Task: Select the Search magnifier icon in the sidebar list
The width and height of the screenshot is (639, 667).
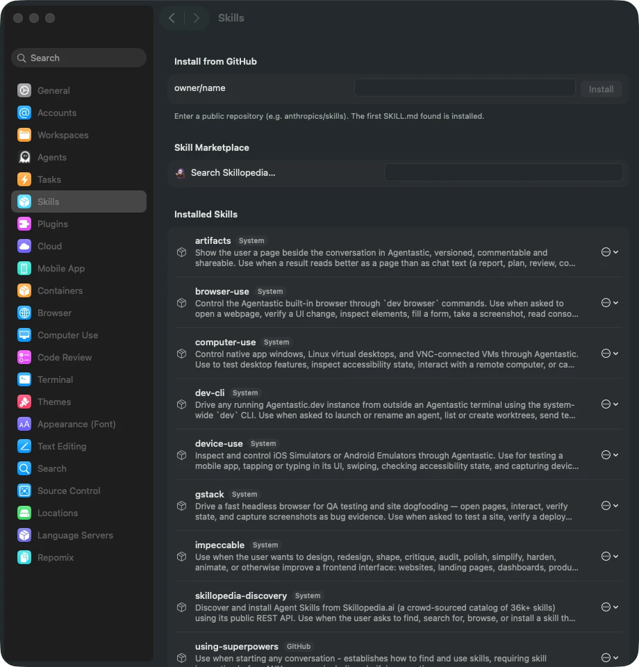Action: click(24, 468)
